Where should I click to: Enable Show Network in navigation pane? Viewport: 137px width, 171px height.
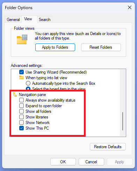21,123
